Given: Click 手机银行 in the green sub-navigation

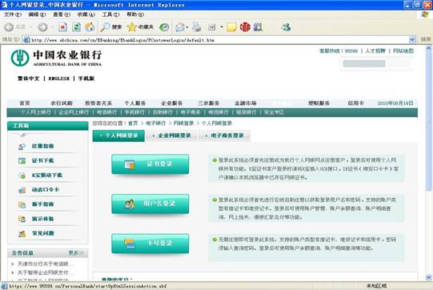Looking at the screenshot, I should (x=134, y=112).
